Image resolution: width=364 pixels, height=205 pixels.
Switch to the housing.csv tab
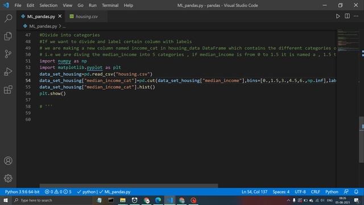pos(86,17)
